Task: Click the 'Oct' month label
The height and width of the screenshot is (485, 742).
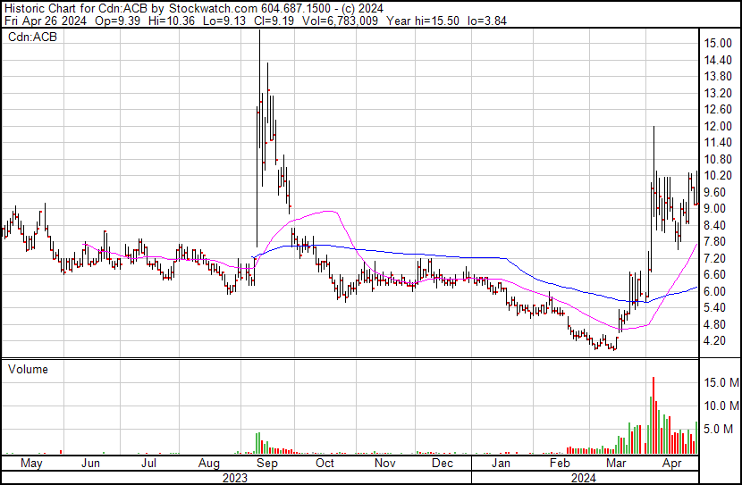Action: 325,464
